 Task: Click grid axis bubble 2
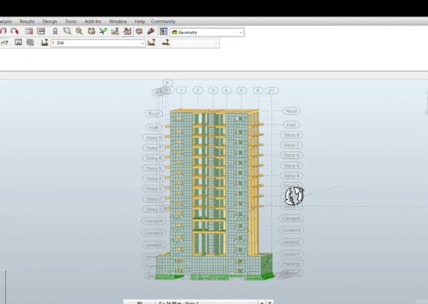coord(198,90)
